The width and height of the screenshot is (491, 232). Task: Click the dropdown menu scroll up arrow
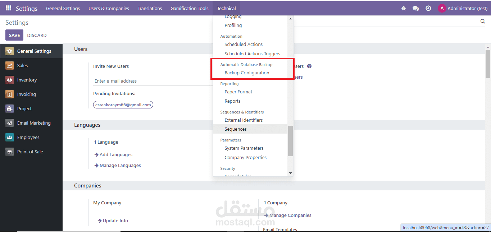(x=290, y=19)
